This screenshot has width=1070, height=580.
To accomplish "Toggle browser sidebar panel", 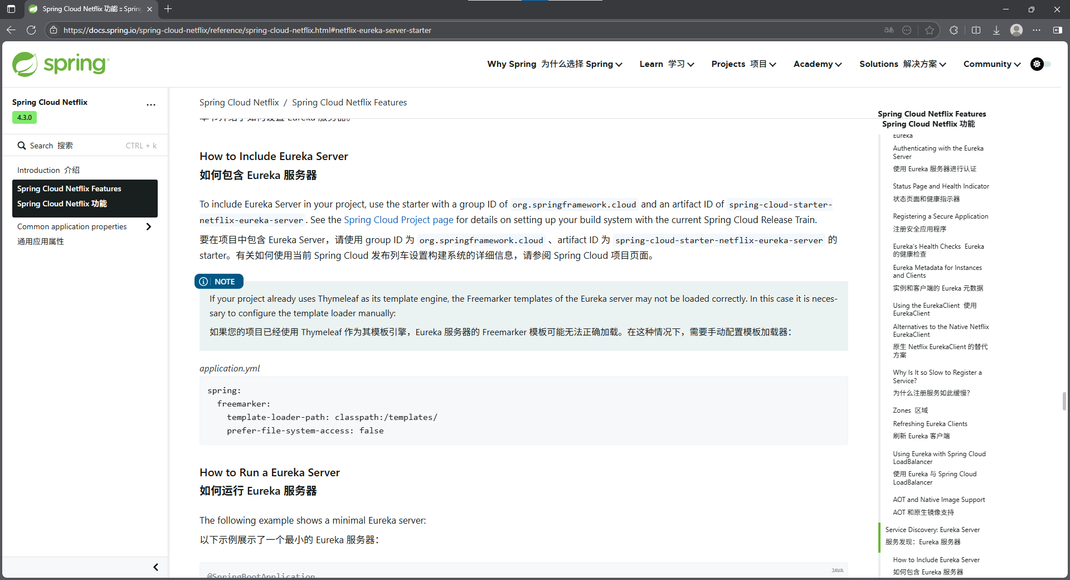I will [1057, 30].
